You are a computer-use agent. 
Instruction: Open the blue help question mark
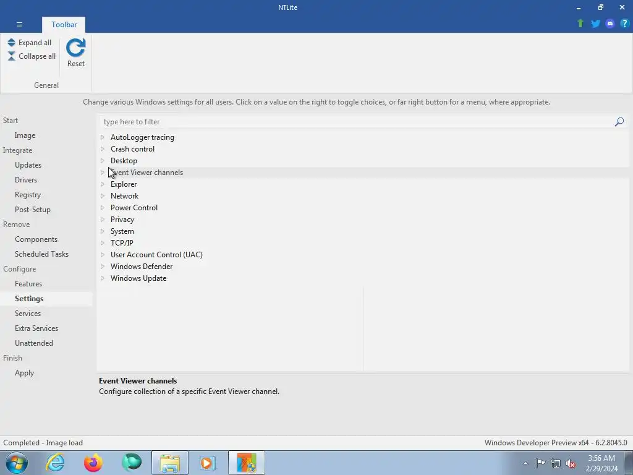tap(624, 24)
